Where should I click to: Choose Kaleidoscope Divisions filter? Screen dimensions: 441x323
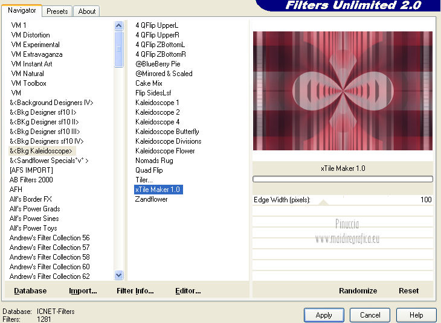tap(168, 141)
